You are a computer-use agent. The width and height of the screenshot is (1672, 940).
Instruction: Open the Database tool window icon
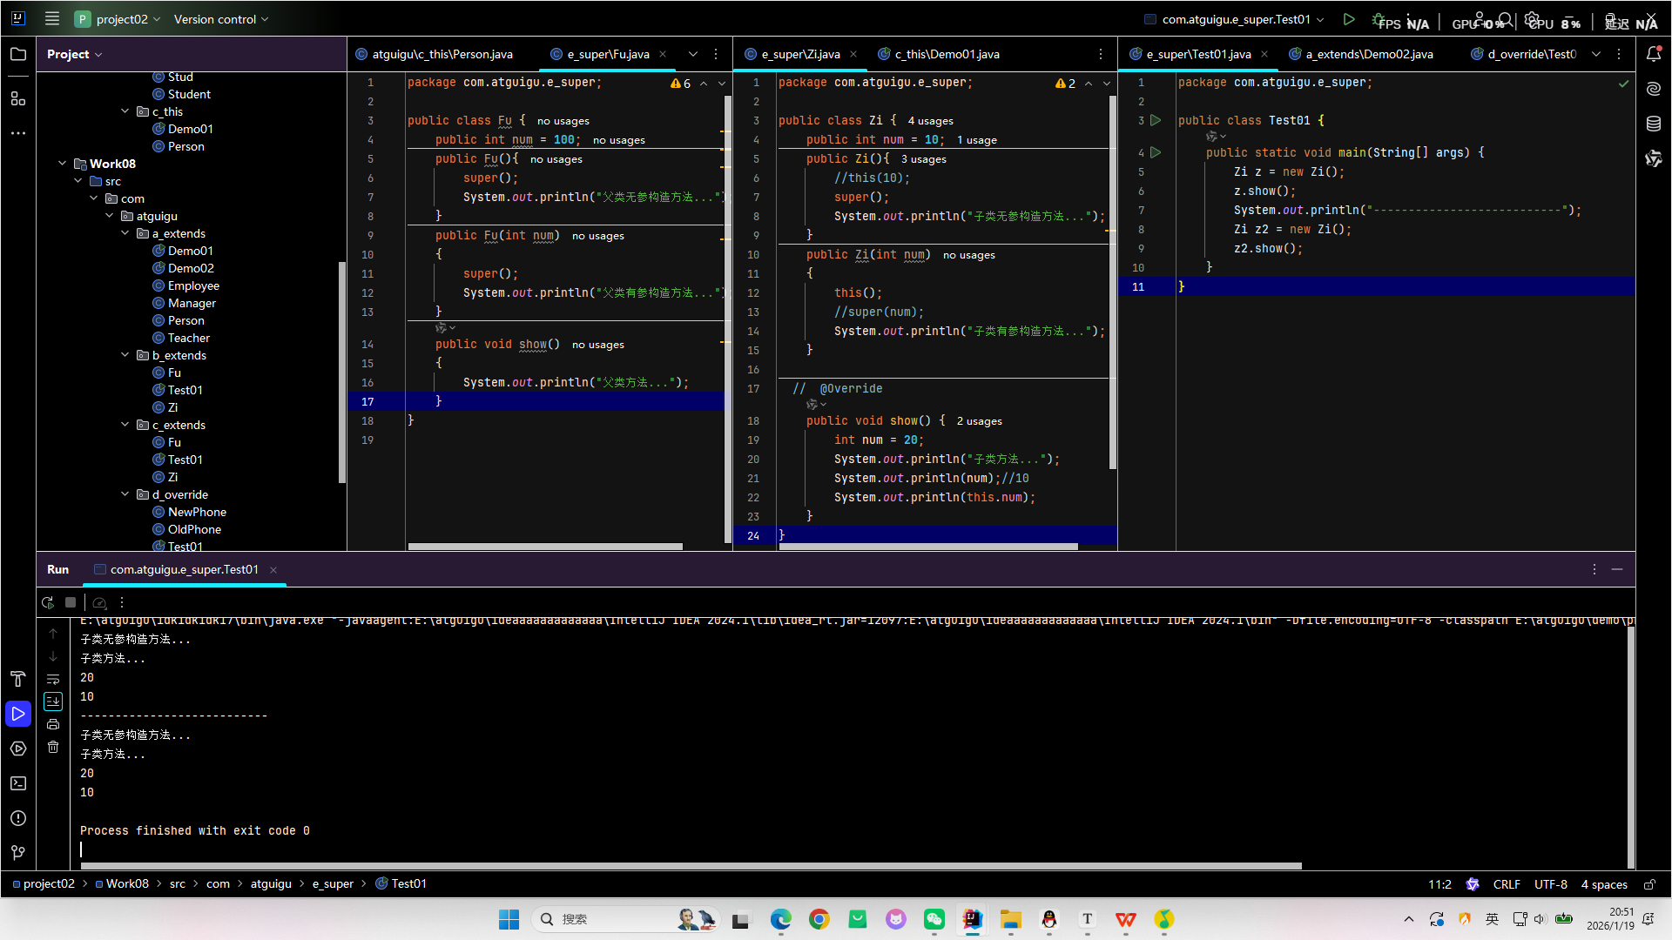1654,124
